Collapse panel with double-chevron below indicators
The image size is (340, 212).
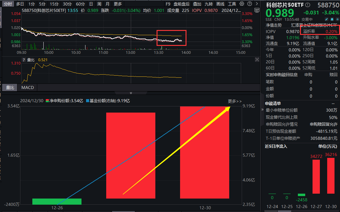pyautogui.click(x=131, y=93)
